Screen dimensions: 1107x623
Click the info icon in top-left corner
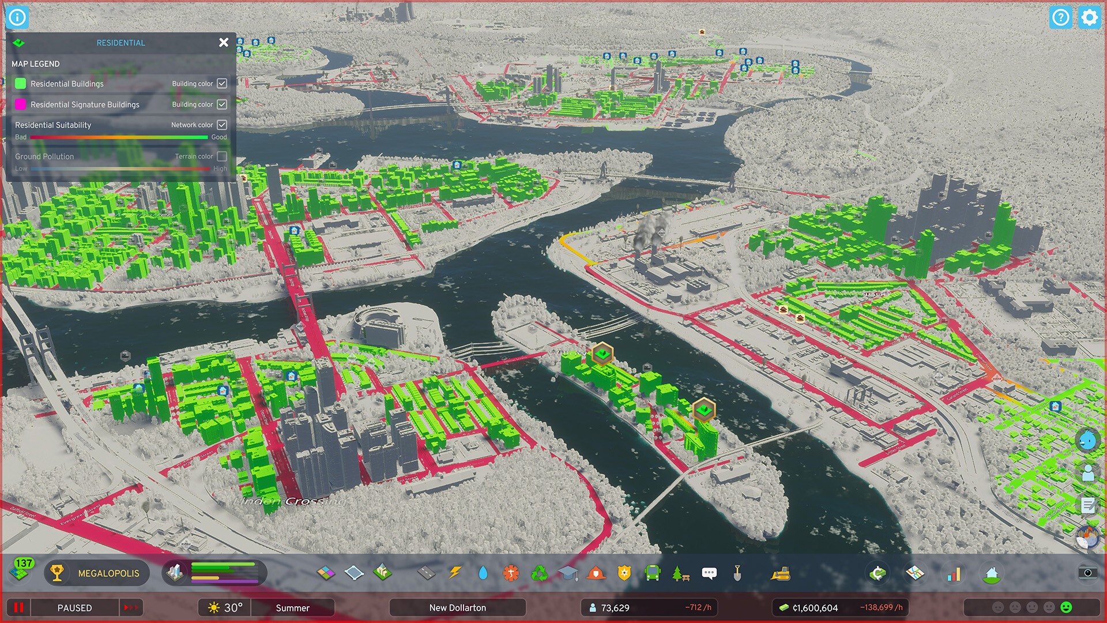15,14
